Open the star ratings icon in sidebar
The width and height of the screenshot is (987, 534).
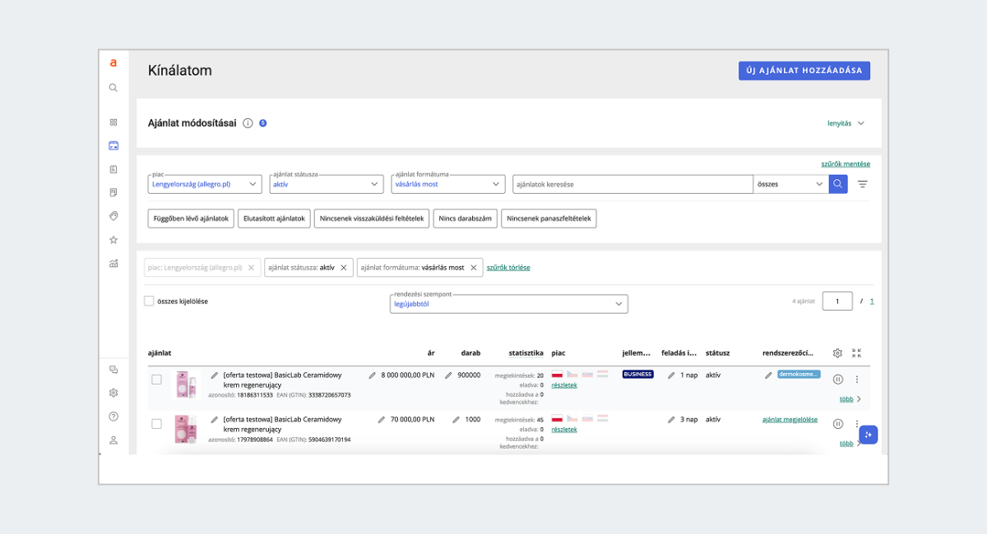click(114, 240)
